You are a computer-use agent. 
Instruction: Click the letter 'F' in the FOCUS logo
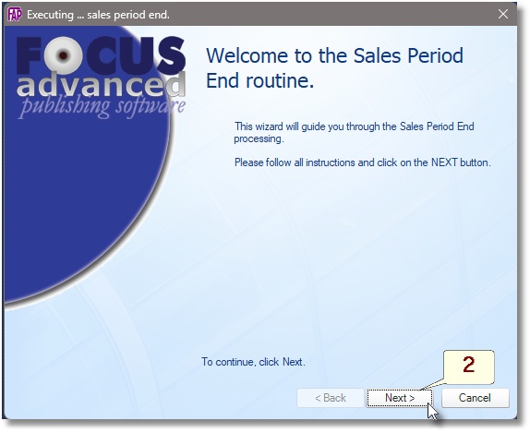[30, 55]
